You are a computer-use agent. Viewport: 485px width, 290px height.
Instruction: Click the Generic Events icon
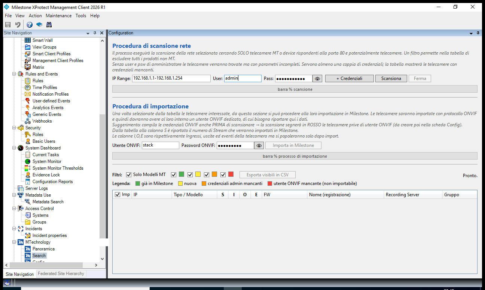tap(28, 114)
